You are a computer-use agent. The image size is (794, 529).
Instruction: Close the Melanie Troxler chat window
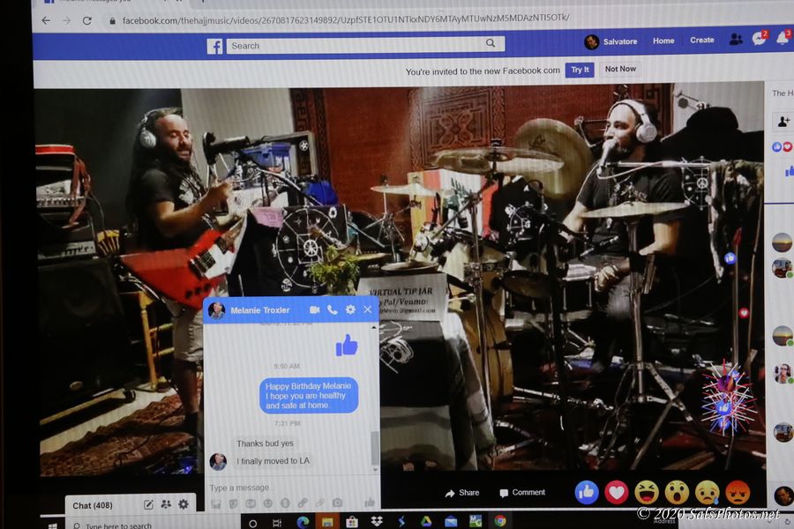[368, 310]
